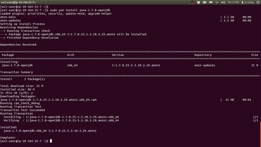Click 'Install 1 Package(s)' line
The height and width of the screenshot is (147, 261).
click(x=22, y=79)
